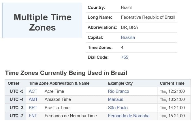Select the Offset column header
This screenshot has width=192, height=121.
[14, 83]
